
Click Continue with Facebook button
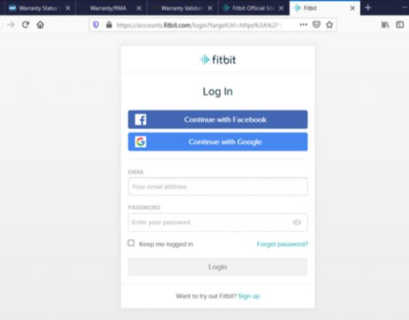(217, 119)
